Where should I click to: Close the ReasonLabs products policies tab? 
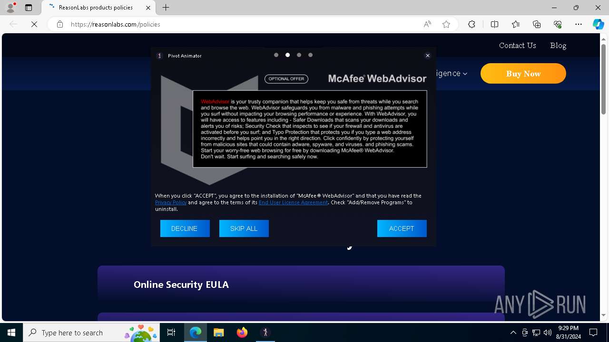tap(148, 8)
